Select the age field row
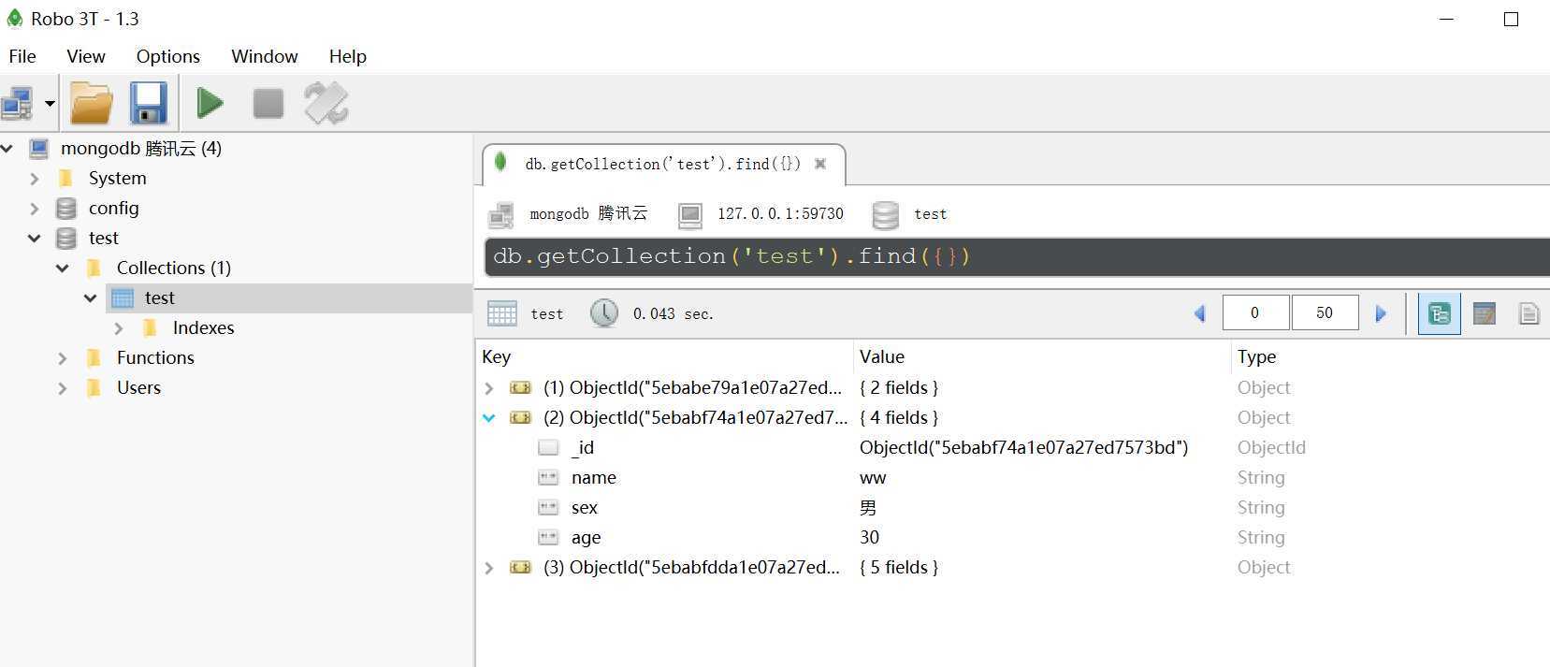Image resolution: width=1550 pixels, height=667 pixels. (1012, 537)
